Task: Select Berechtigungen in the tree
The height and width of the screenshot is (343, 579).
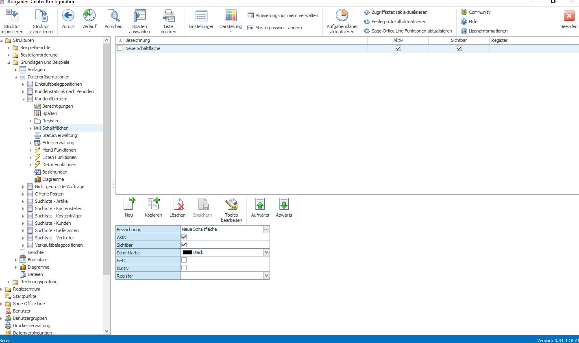Action: click(57, 106)
